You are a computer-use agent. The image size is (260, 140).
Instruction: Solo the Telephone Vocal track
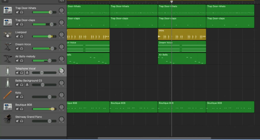point(22,73)
